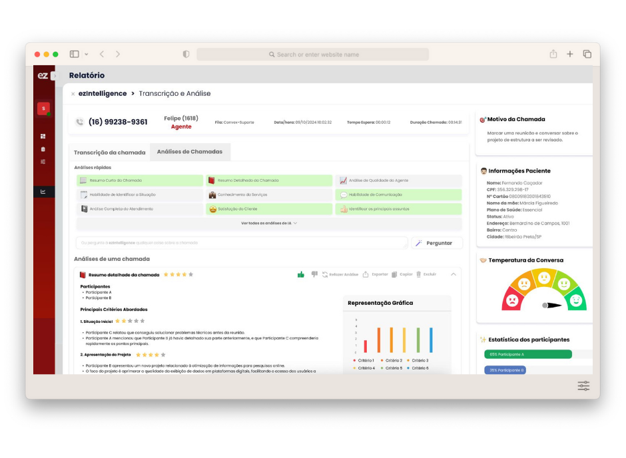Click the Motivo da Chamada heading
The width and height of the screenshot is (626, 458).
(x=516, y=119)
